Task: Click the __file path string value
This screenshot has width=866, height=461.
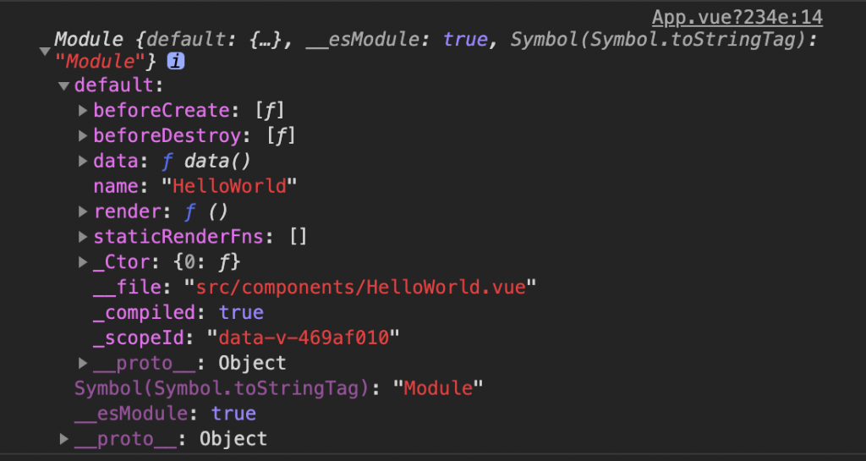Action: pos(360,287)
